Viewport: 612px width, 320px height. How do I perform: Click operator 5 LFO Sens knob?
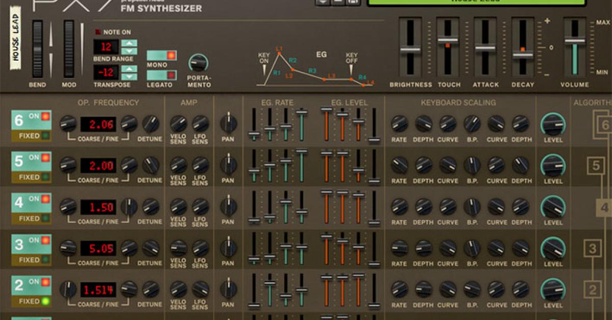(x=200, y=165)
